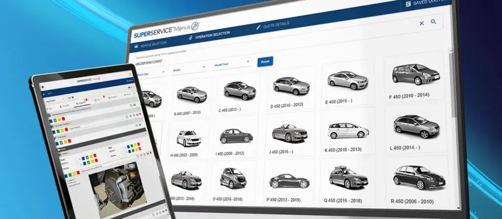
Task: Click the search magnifier icon
Action: pos(433,22)
